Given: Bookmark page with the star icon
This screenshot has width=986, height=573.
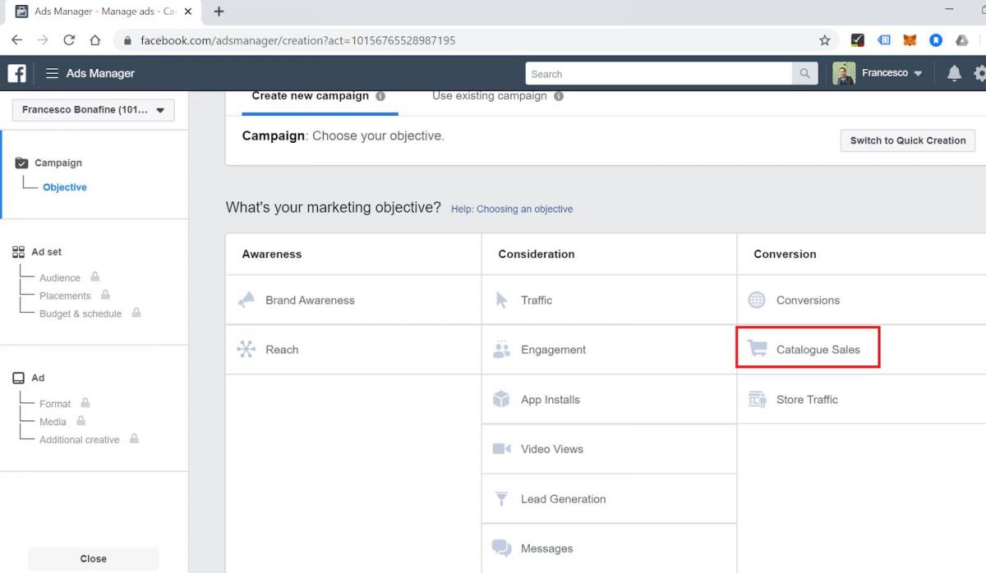Looking at the screenshot, I should click(x=825, y=39).
